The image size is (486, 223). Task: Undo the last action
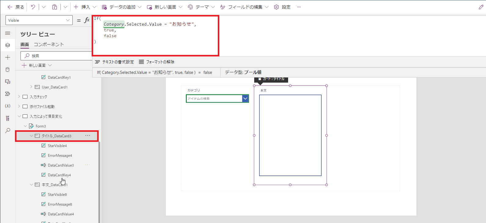pyautogui.click(x=33, y=7)
